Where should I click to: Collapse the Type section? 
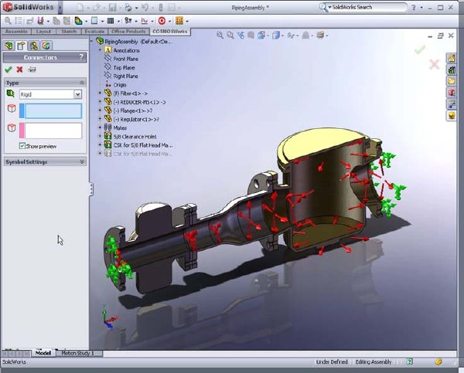(82, 83)
